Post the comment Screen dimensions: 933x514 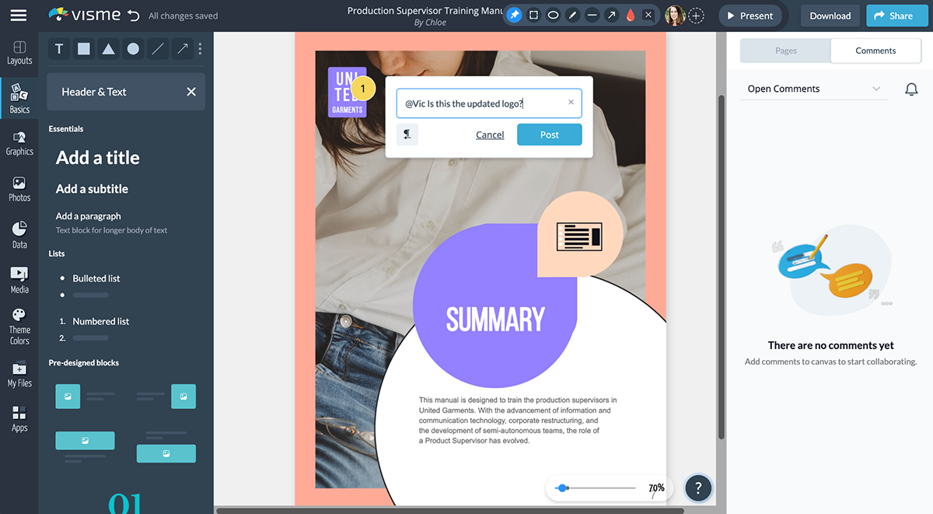tap(550, 135)
